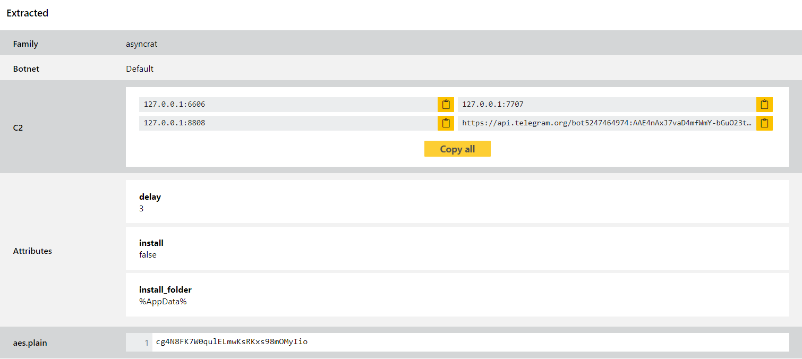The width and height of the screenshot is (802, 359).
Task: Click the install_folder attribute name
Action: (165, 289)
